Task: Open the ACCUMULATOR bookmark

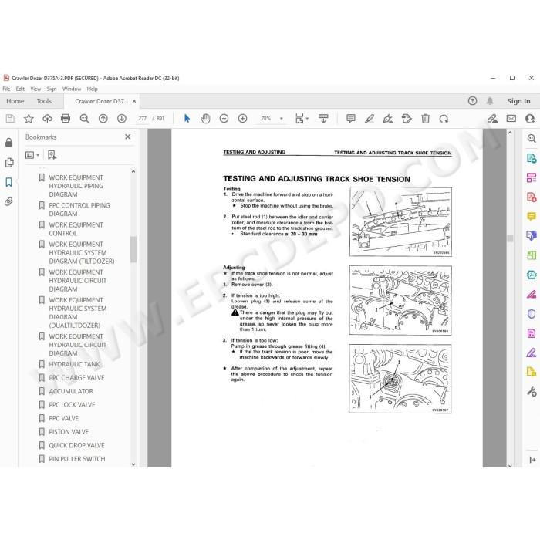Action: click(71, 391)
